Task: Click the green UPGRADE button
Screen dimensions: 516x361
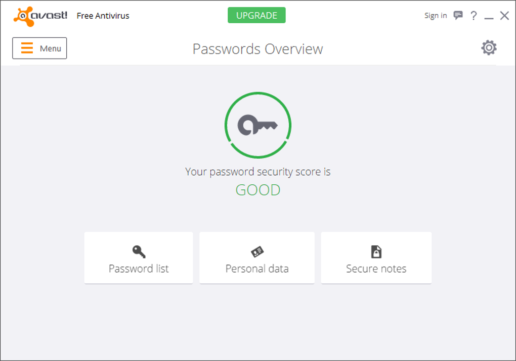Action: click(256, 15)
